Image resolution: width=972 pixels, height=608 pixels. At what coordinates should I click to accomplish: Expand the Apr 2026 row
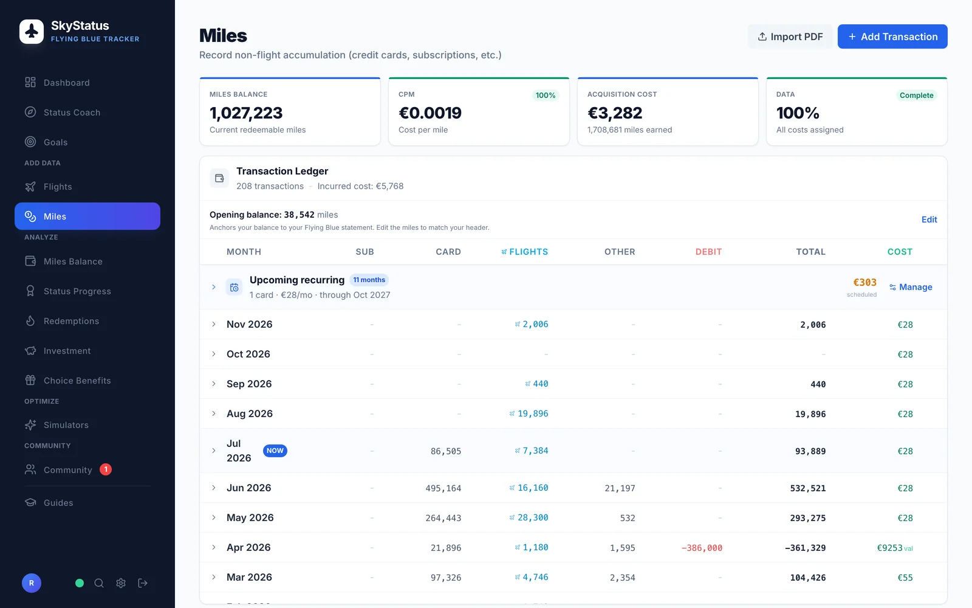click(x=214, y=547)
